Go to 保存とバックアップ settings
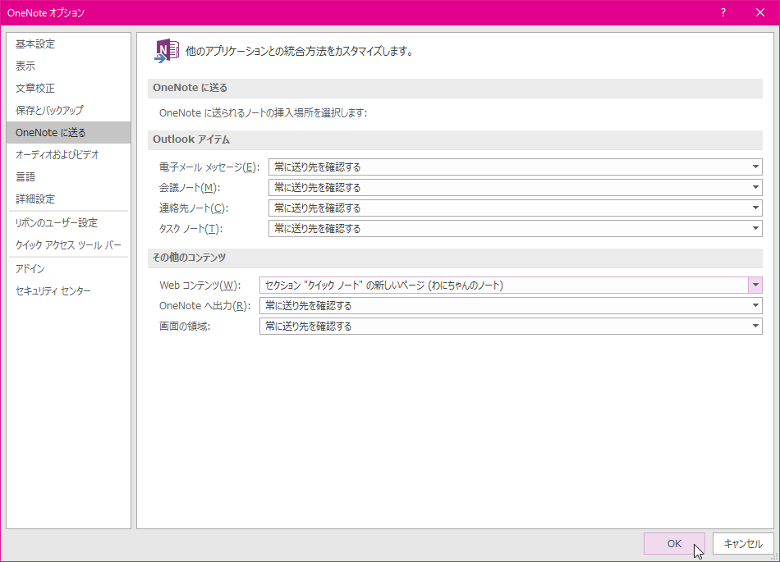The width and height of the screenshot is (780, 562). pos(69,110)
